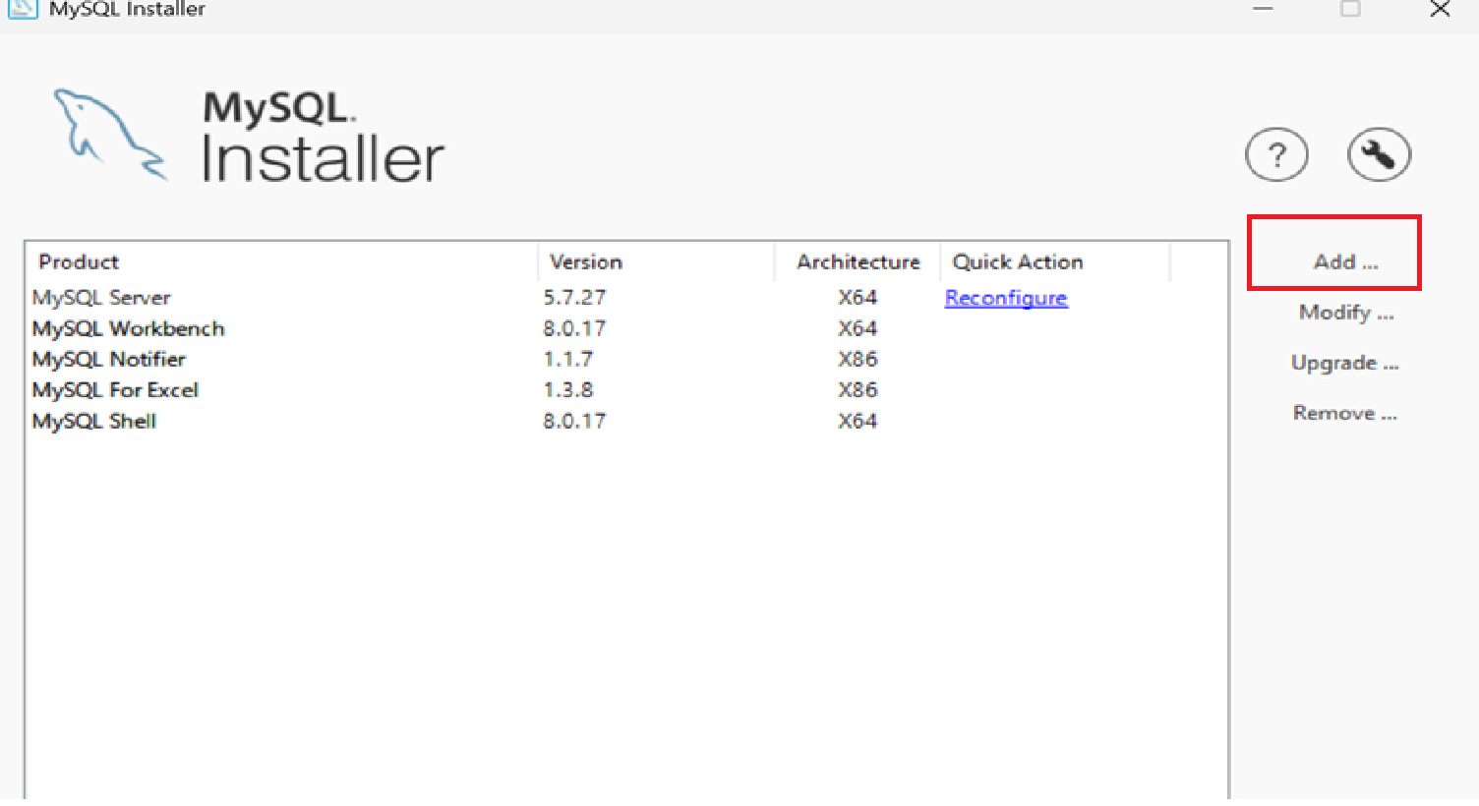The height and width of the screenshot is (806, 1479).
Task: Sort by the Product column header
Action: (x=281, y=261)
